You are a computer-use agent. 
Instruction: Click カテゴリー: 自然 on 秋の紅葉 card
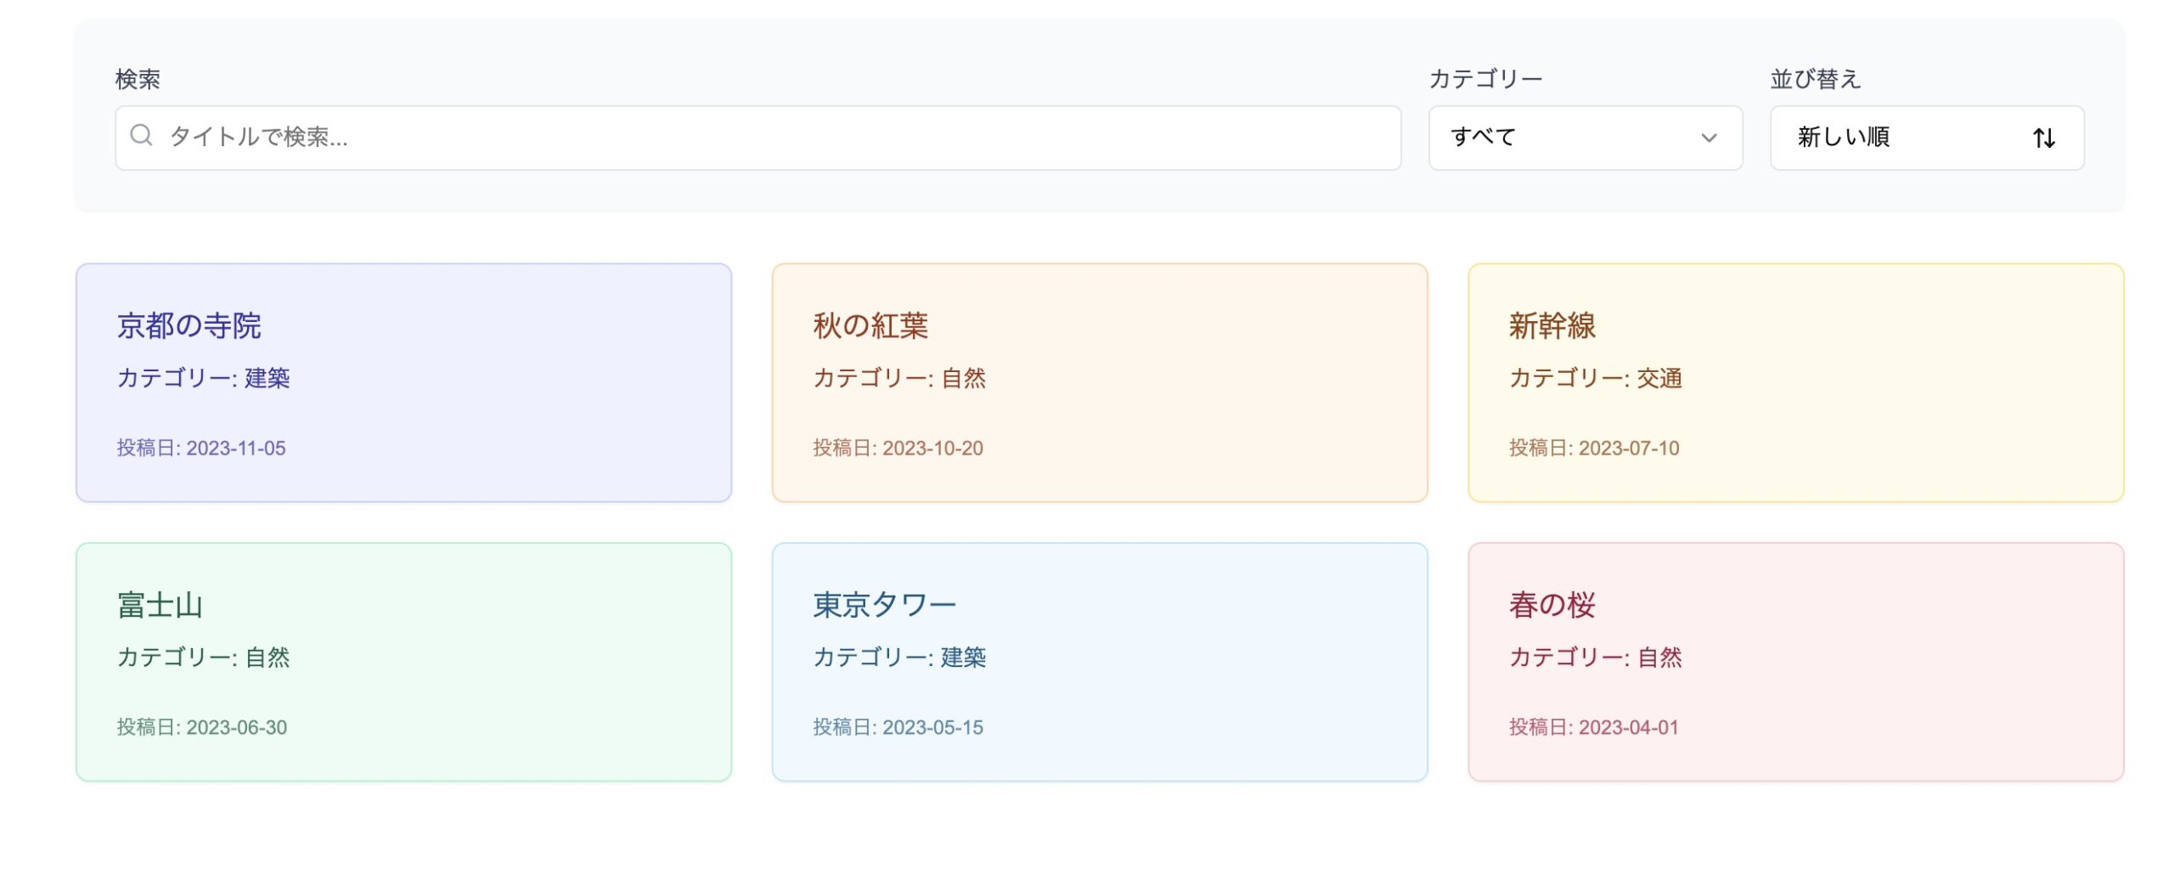coord(899,378)
